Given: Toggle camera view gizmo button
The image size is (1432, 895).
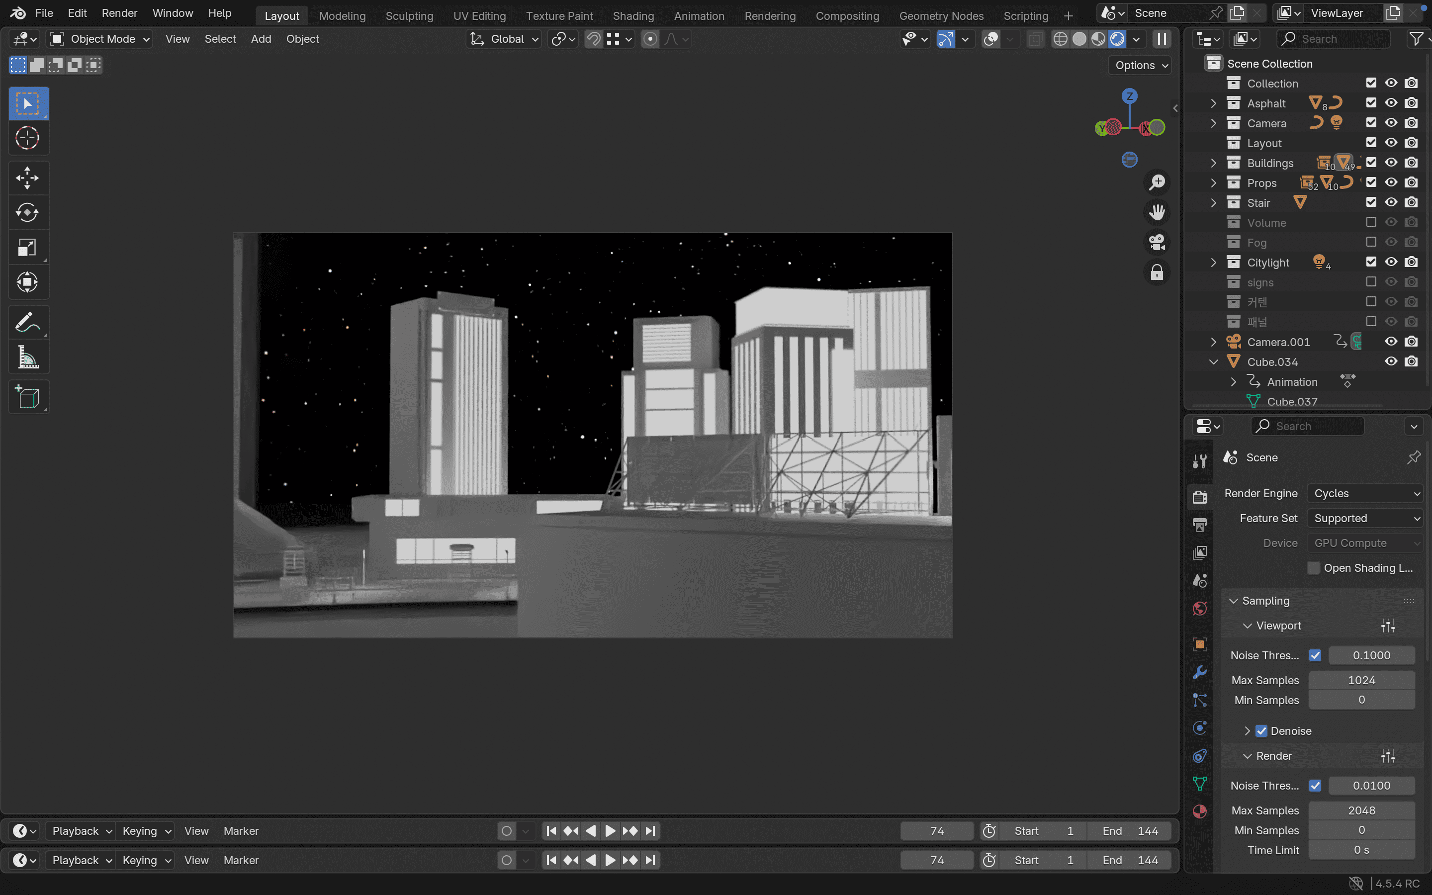Looking at the screenshot, I should (1156, 242).
